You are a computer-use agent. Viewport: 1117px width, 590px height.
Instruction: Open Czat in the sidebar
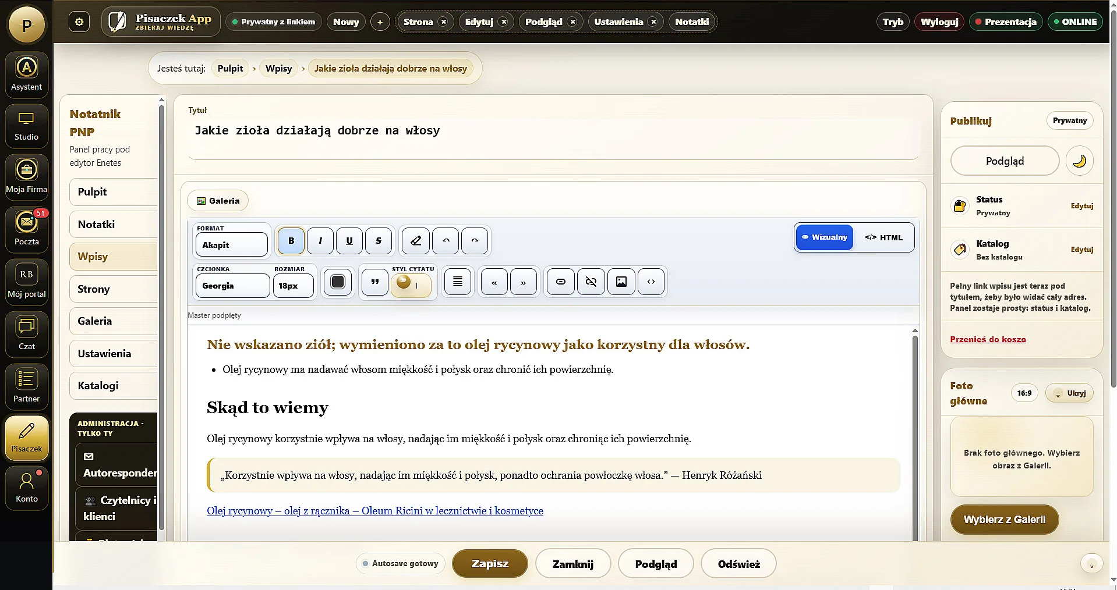(x=26, y=333)
